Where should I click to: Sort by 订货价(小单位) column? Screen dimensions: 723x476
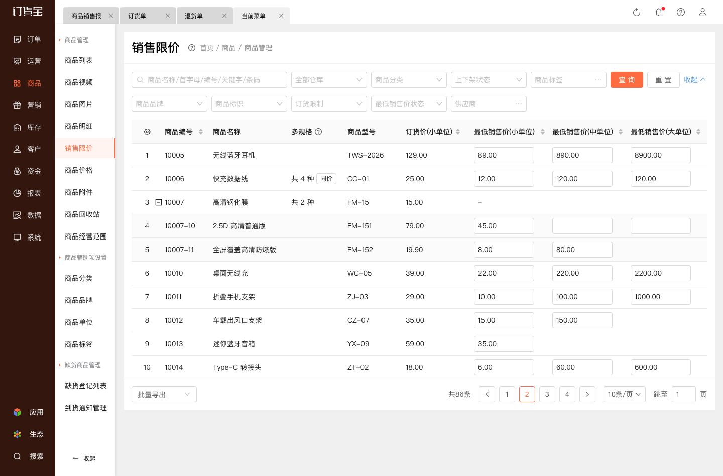point(458,132)
